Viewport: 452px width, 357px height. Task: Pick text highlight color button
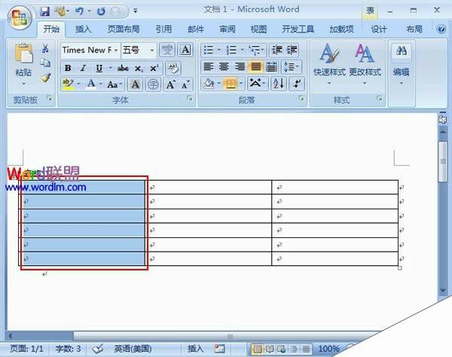point(68,84)
